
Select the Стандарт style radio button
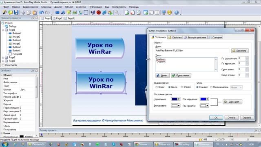197,87
